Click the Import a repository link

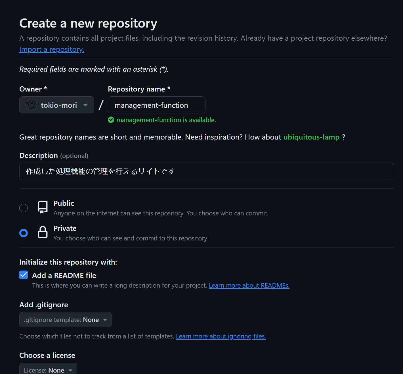(x=51, y=49)
